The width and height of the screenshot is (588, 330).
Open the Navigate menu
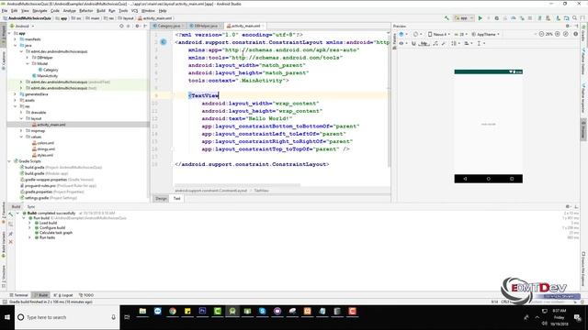point(40,11)
